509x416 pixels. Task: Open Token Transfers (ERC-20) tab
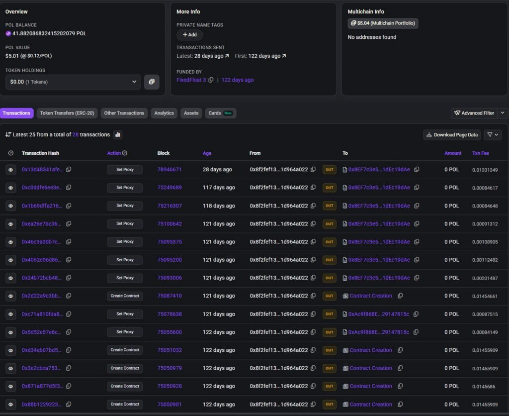(67, 113)
